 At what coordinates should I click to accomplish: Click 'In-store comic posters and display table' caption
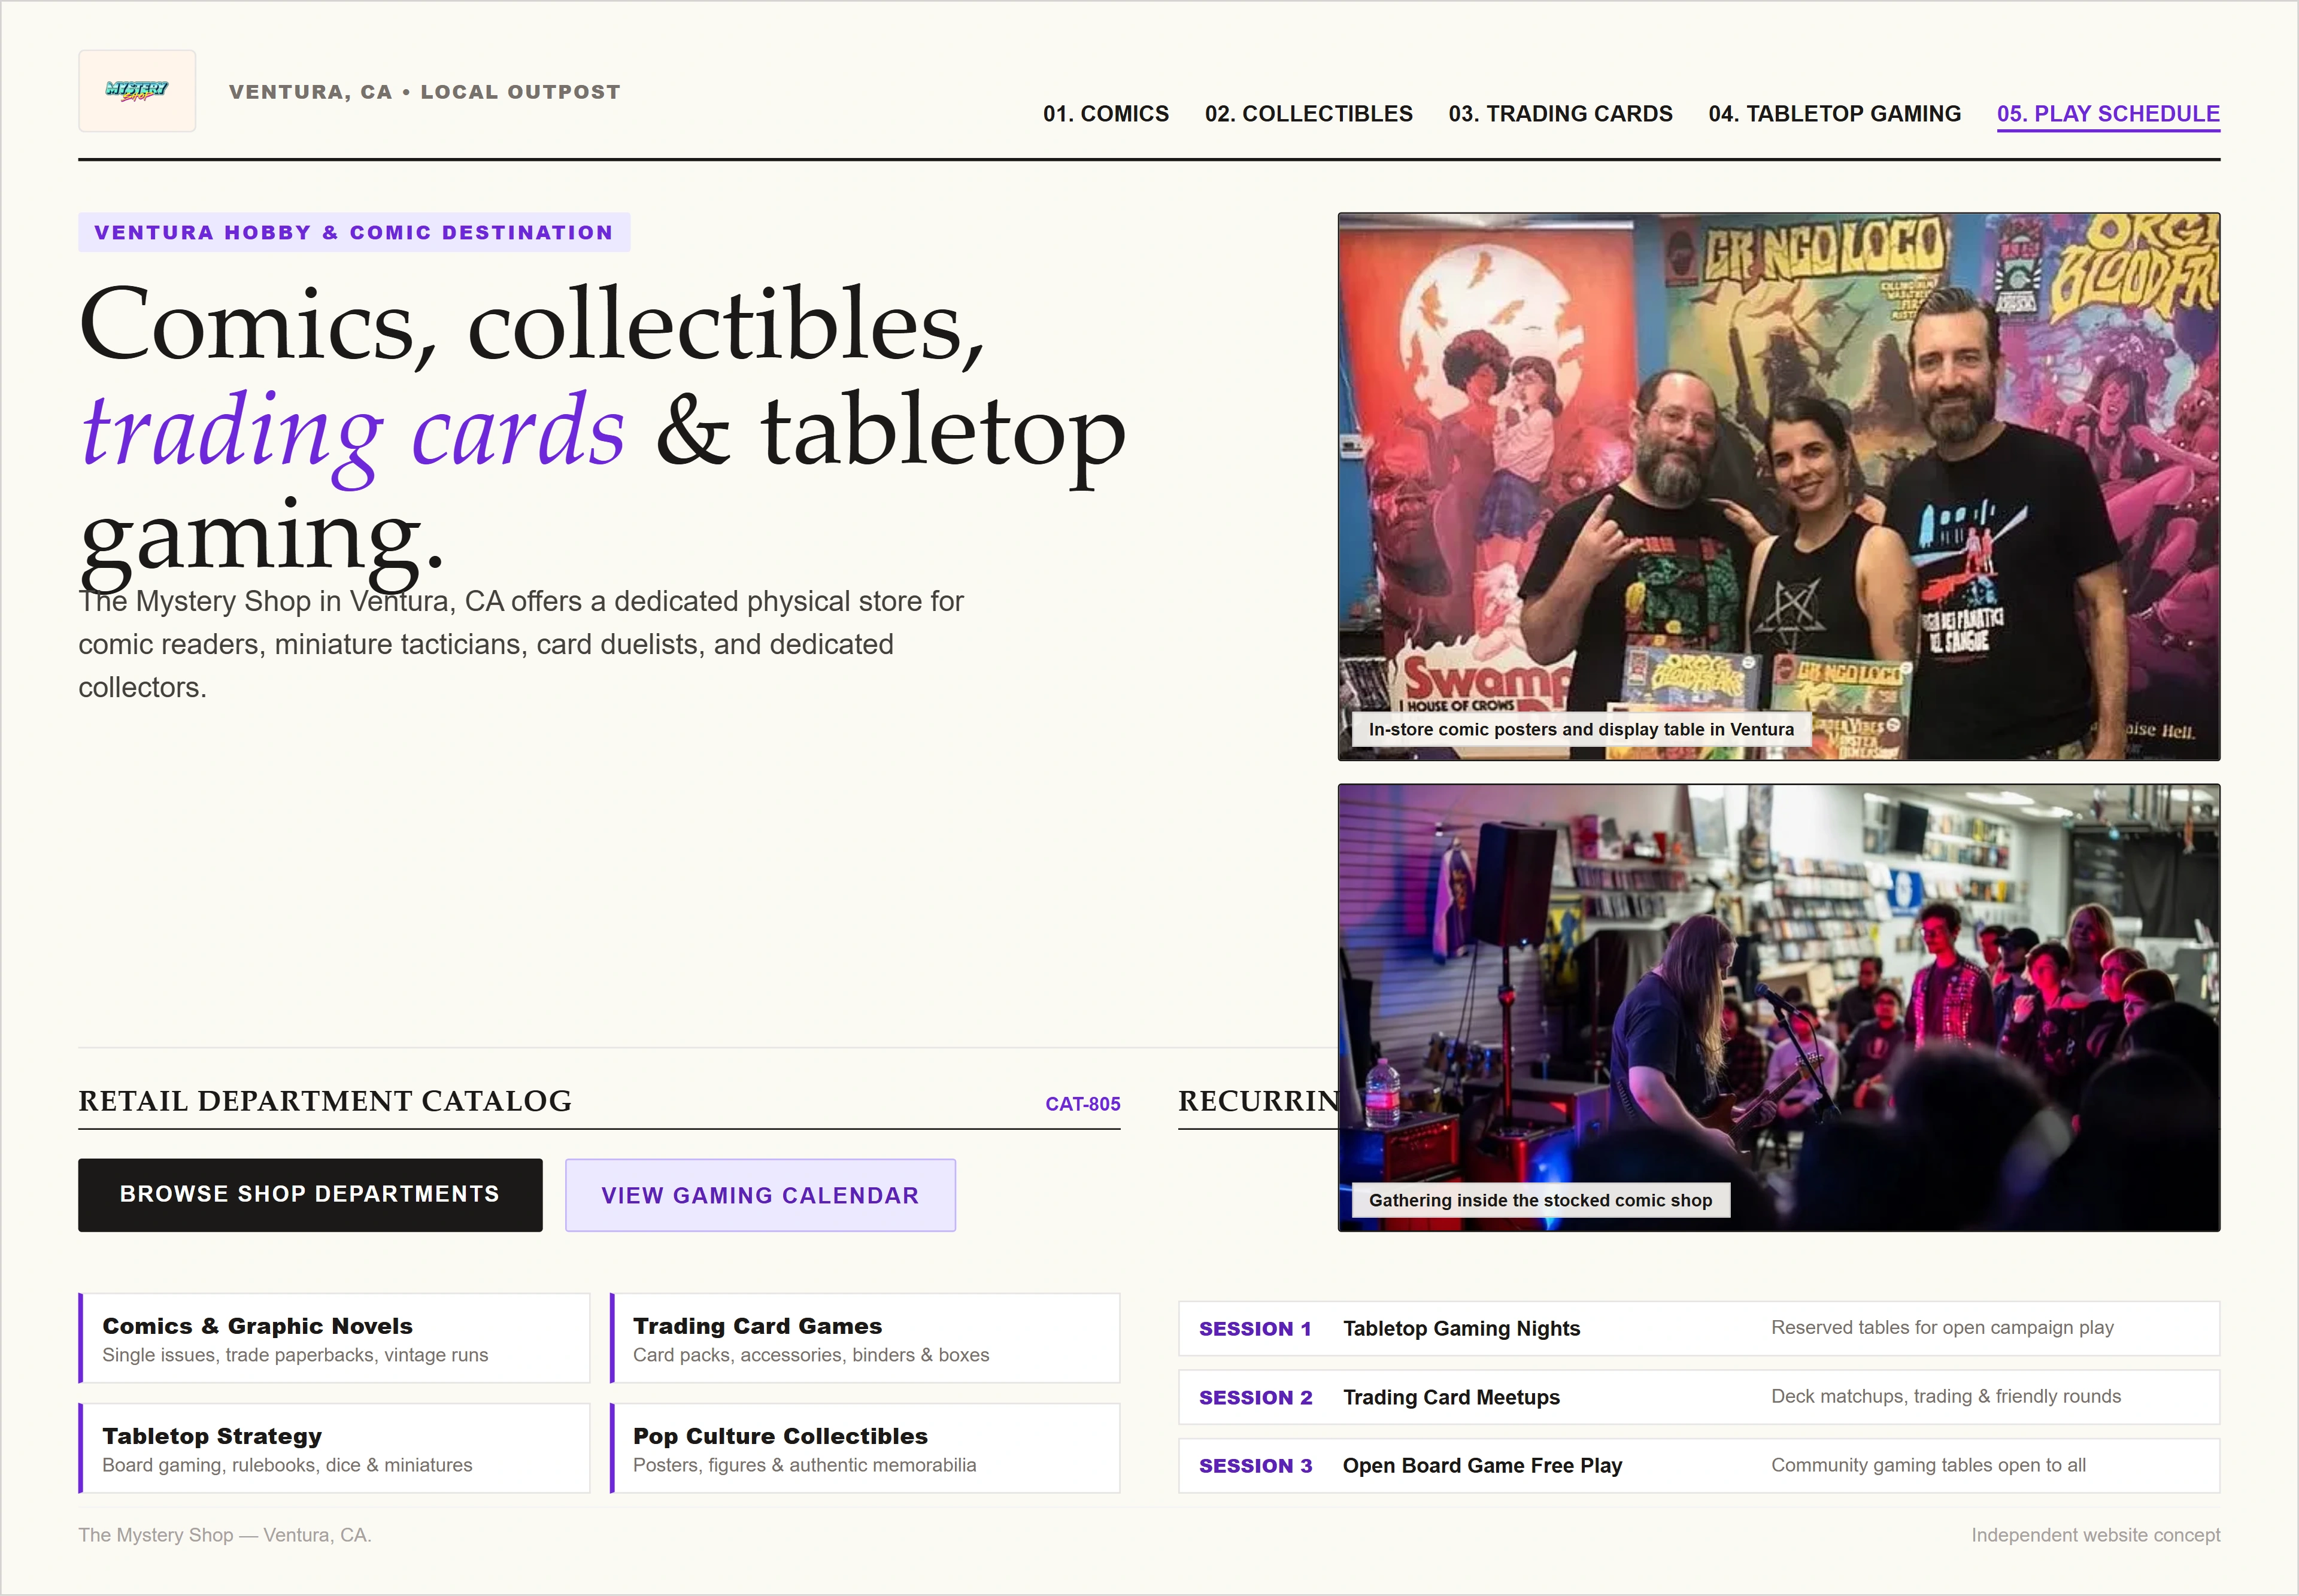pos(1581,730)
